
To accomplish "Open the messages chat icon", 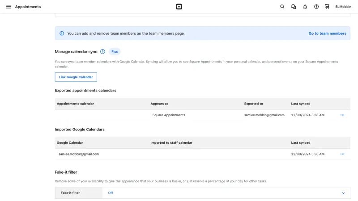I will 294,7.
